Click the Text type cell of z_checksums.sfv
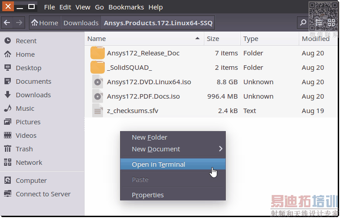The width and height of the screenshot is (340, 218). 250,111
